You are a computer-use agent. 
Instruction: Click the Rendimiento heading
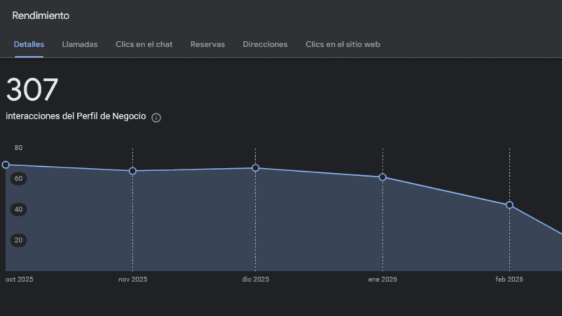coord(41,15)
